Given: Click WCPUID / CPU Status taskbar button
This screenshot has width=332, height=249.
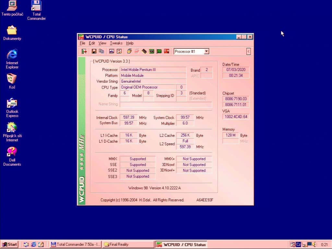Looking at the screenshot, I should pyautogui.click(x=181, y=244).
